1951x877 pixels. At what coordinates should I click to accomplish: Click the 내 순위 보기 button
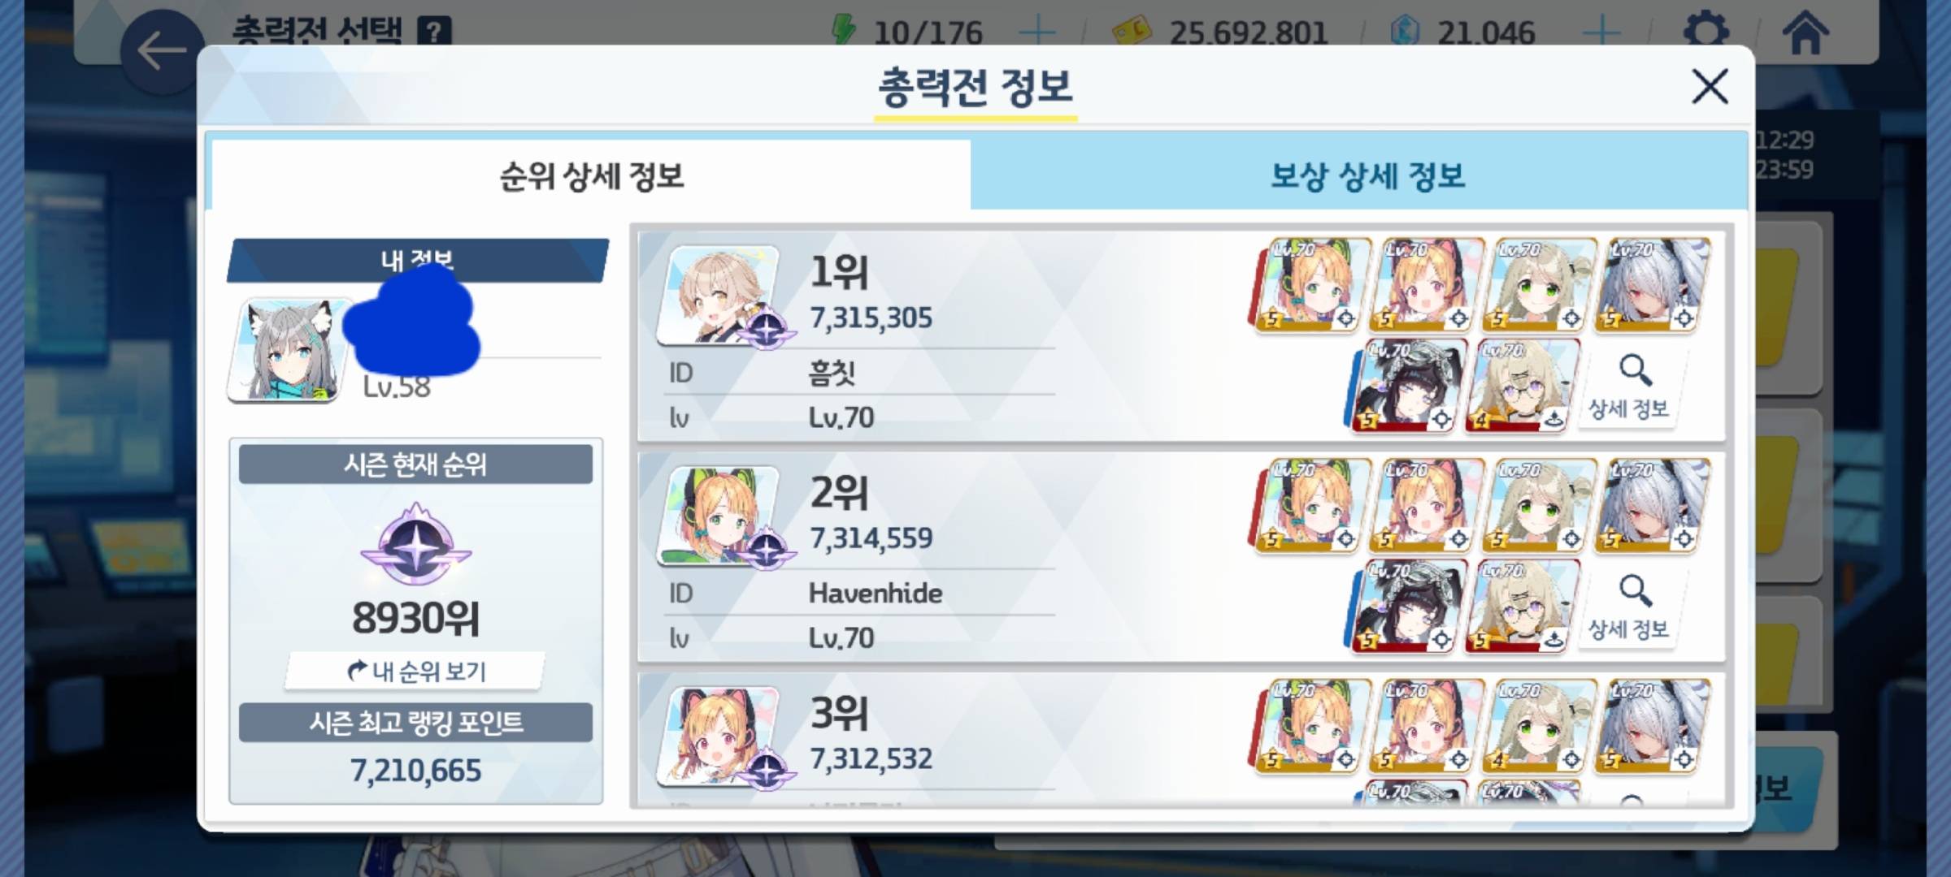click(x=415, y=672)
